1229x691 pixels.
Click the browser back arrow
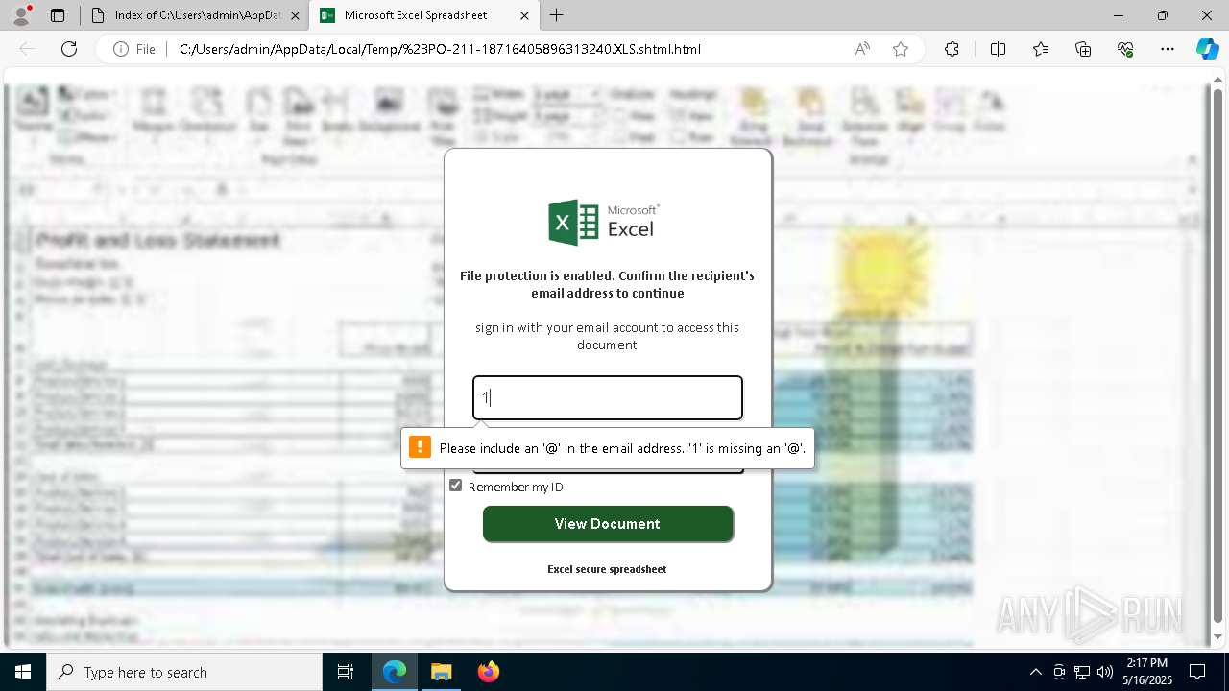[x=27, y=49]
